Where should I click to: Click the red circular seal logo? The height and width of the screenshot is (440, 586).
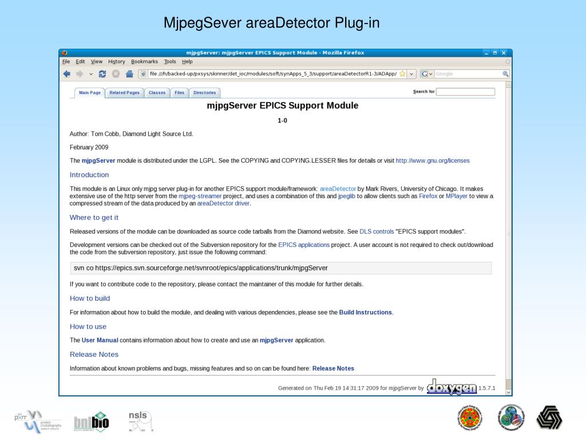[x=470, y=418]
